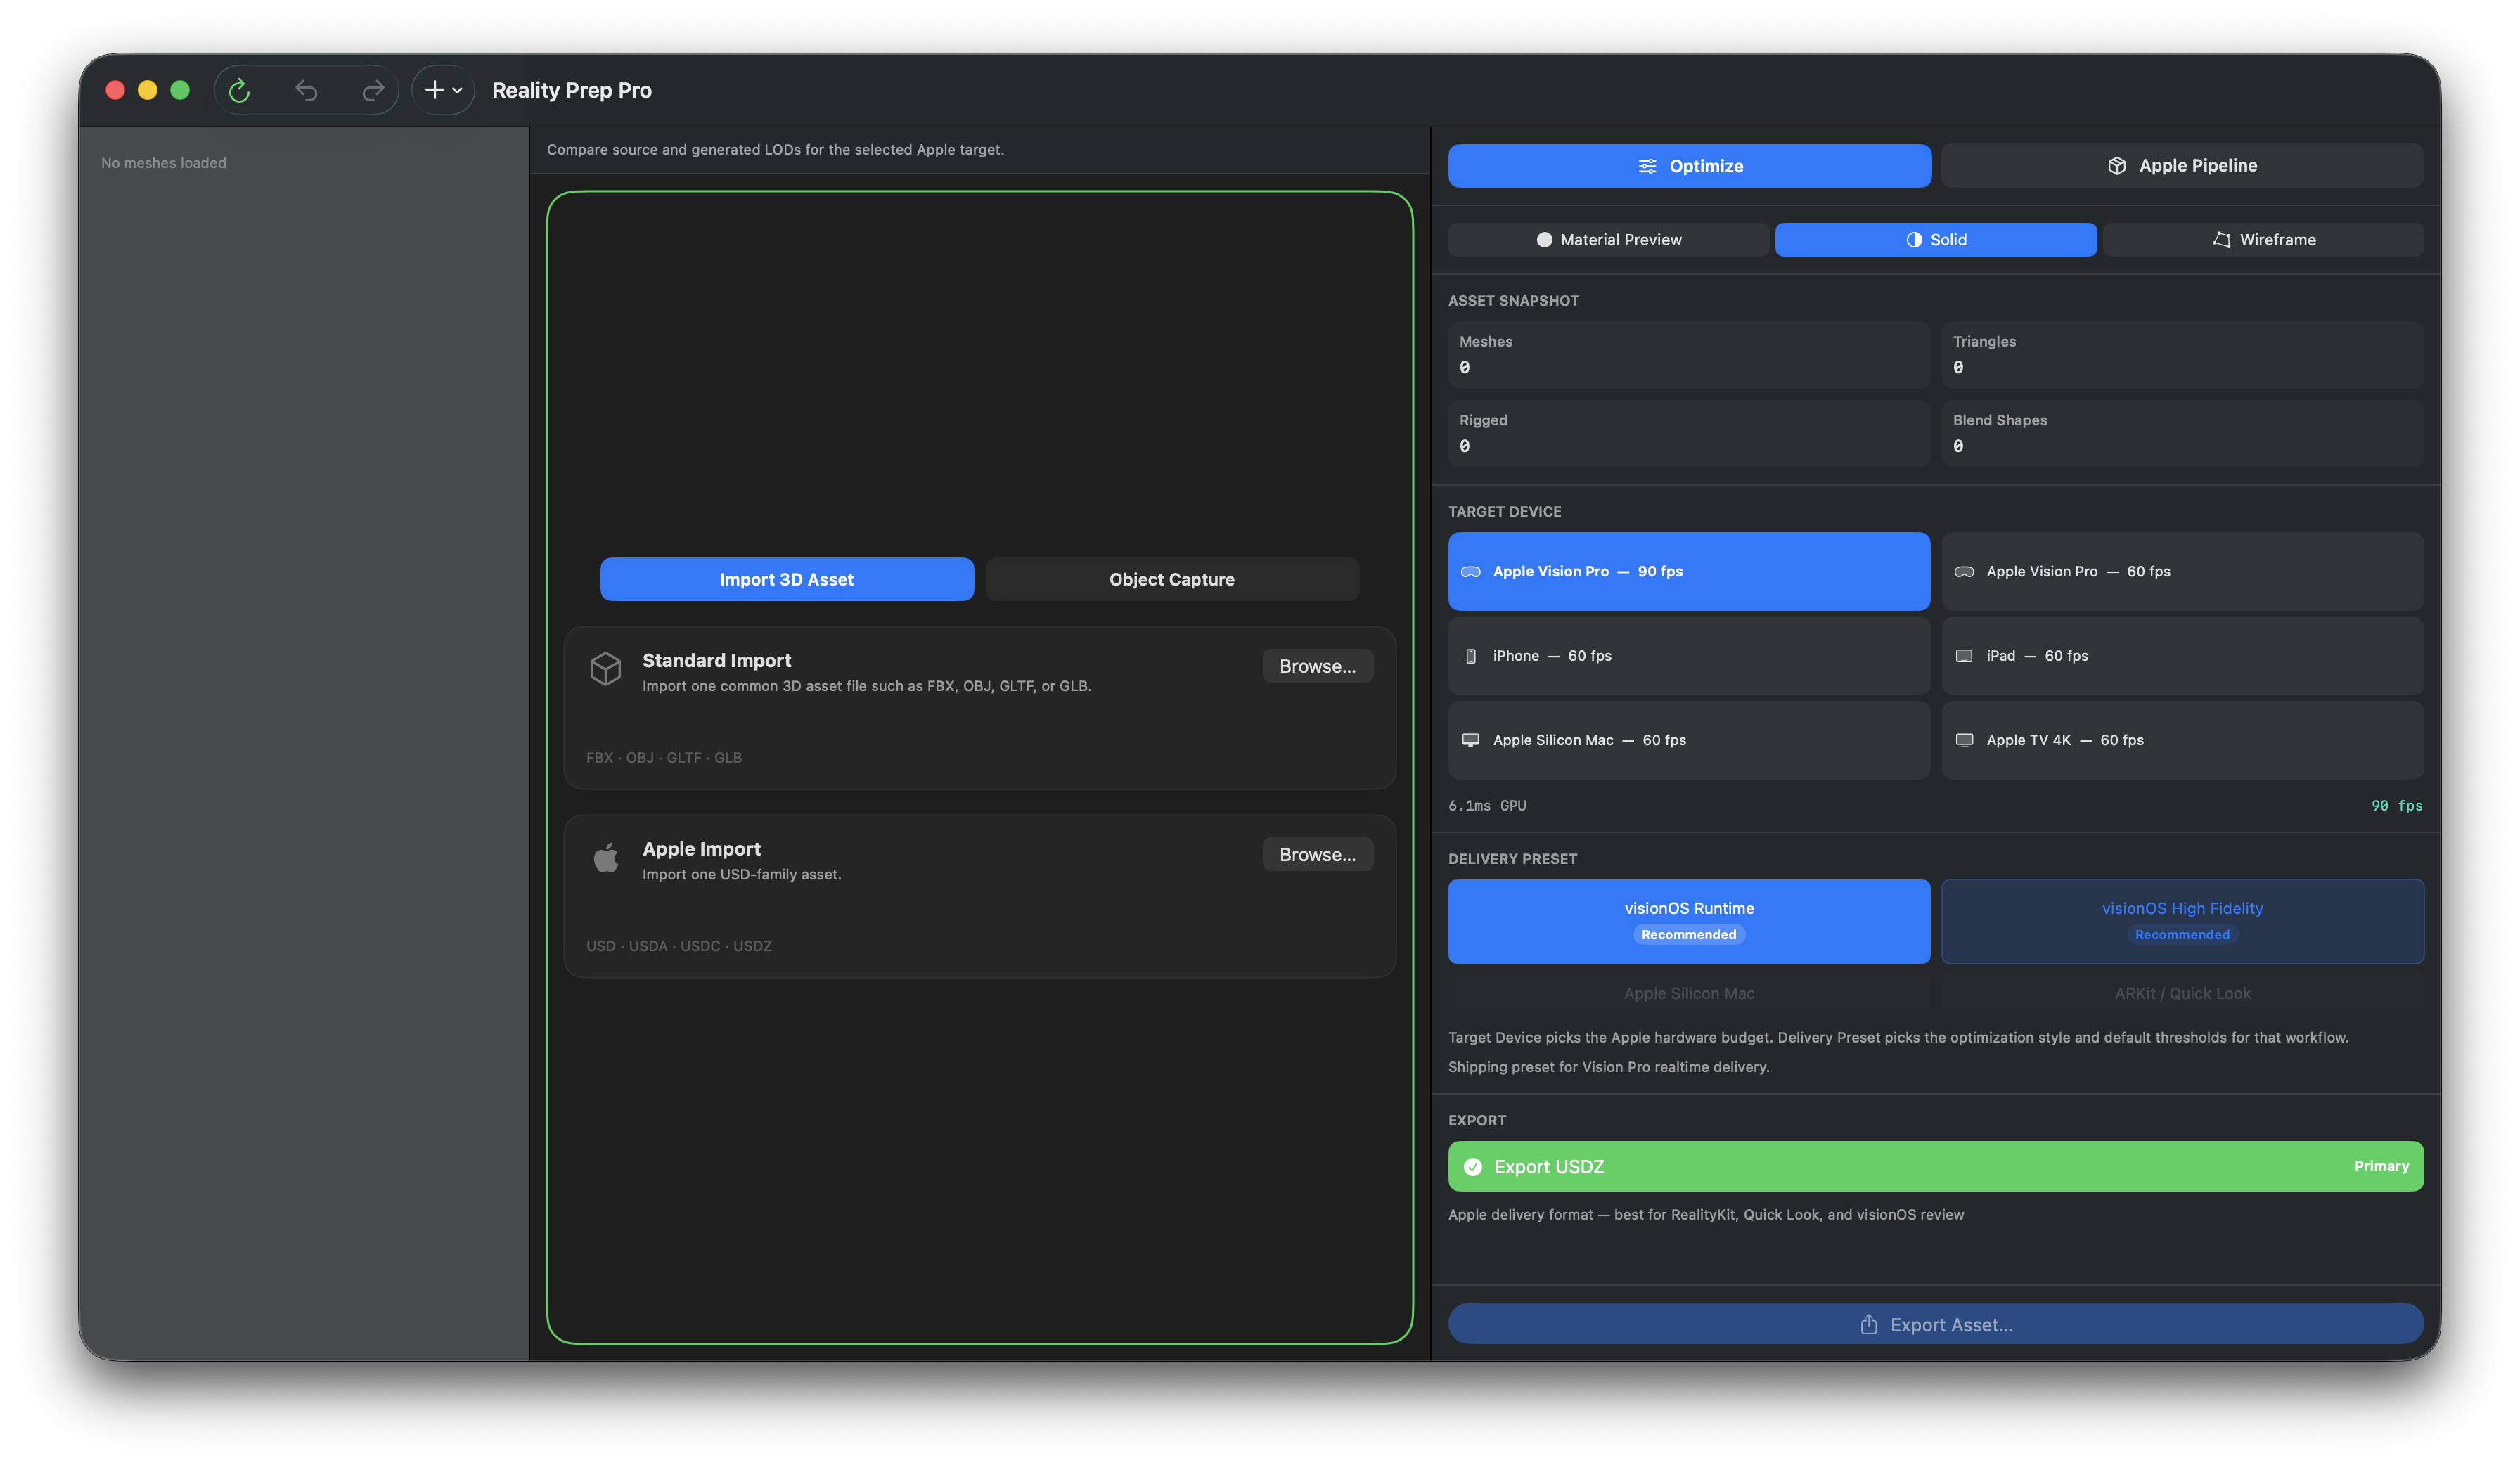Click the cube icon beside Standard Import
This screenshot has width=2520, height=1465.
(606, 668)
